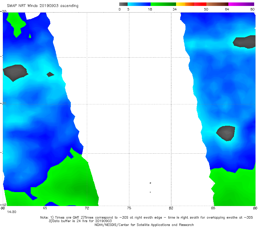
Task: Click the '-40' latitude label at bottom left
Action: point(3,205)
